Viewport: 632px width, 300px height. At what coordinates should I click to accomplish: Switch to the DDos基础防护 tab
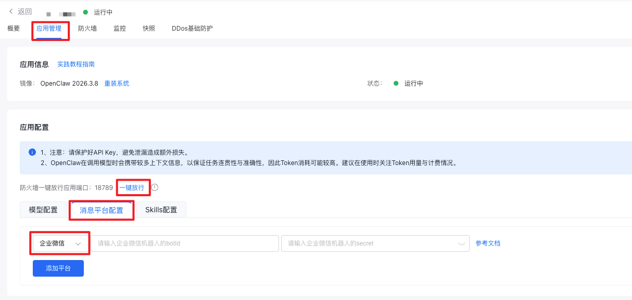[x=192, y=29]
